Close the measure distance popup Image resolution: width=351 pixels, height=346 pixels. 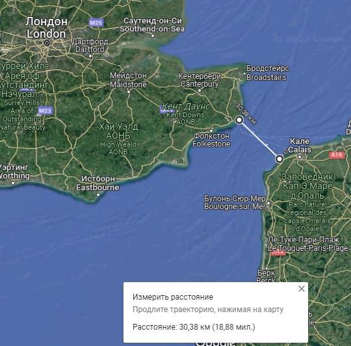pyautogui.click(x=302, y=289)
